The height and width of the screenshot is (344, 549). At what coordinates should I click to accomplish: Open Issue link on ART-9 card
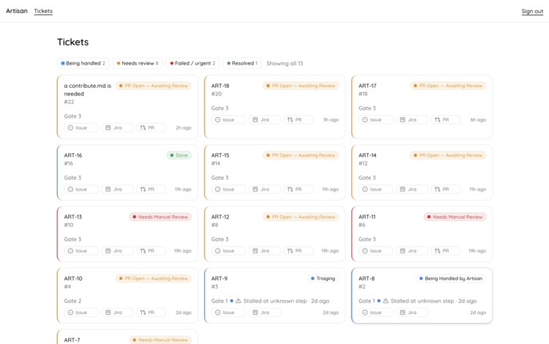point(228,313)
